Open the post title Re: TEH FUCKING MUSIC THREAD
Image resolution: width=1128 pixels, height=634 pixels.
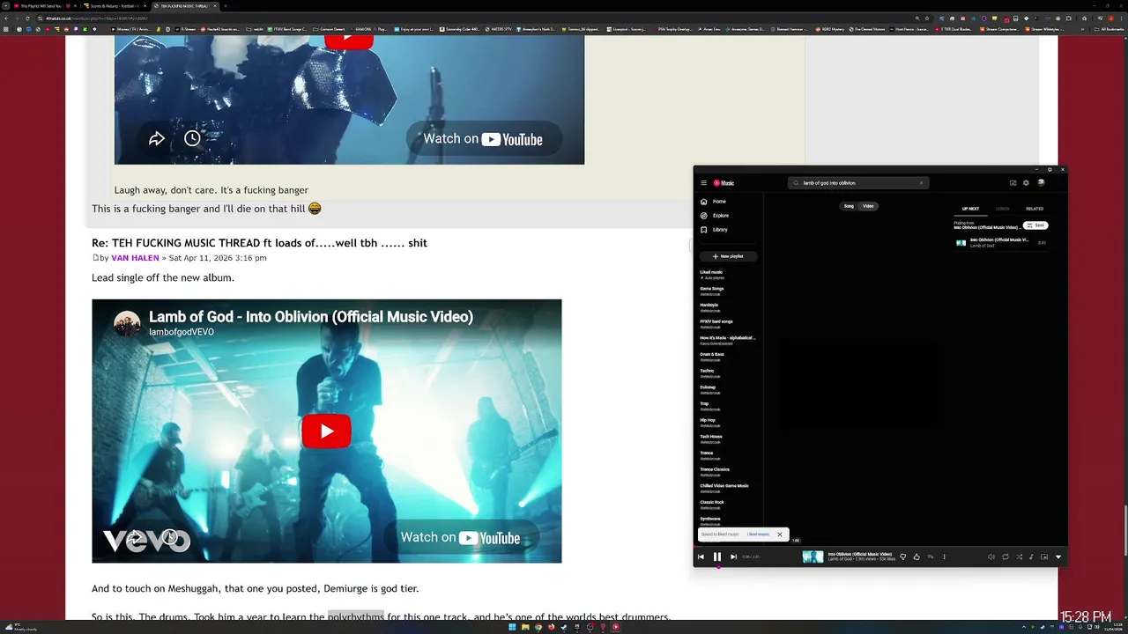pos(259,243)
